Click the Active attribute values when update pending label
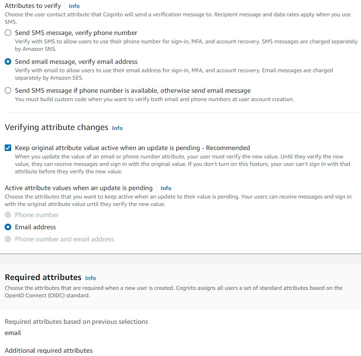The width and height of the screenshot is (361, 356). pos(78,188)
